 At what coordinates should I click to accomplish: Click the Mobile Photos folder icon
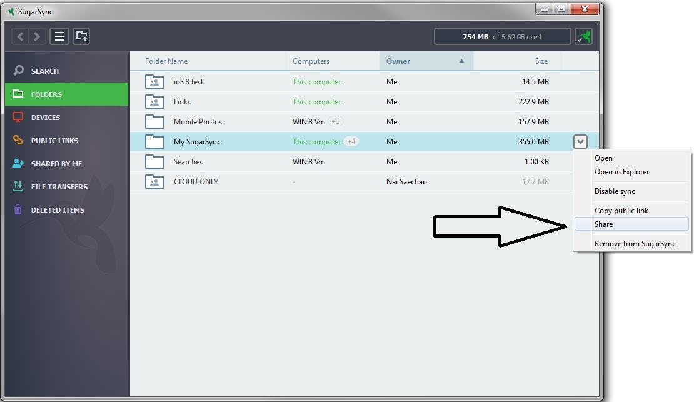pyautogui.click(x=154, y=121)
